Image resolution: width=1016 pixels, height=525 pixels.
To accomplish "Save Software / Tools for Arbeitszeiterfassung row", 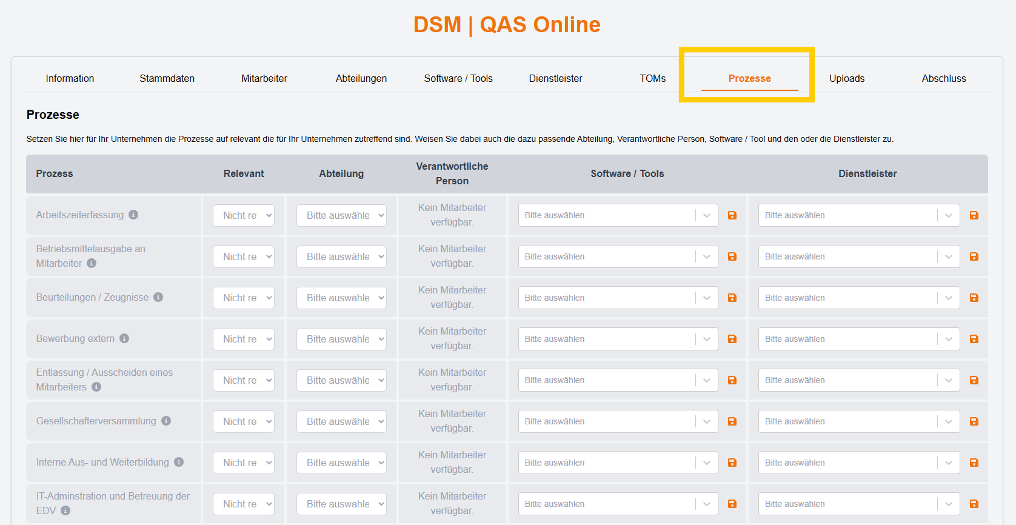I will click(732, 215).
